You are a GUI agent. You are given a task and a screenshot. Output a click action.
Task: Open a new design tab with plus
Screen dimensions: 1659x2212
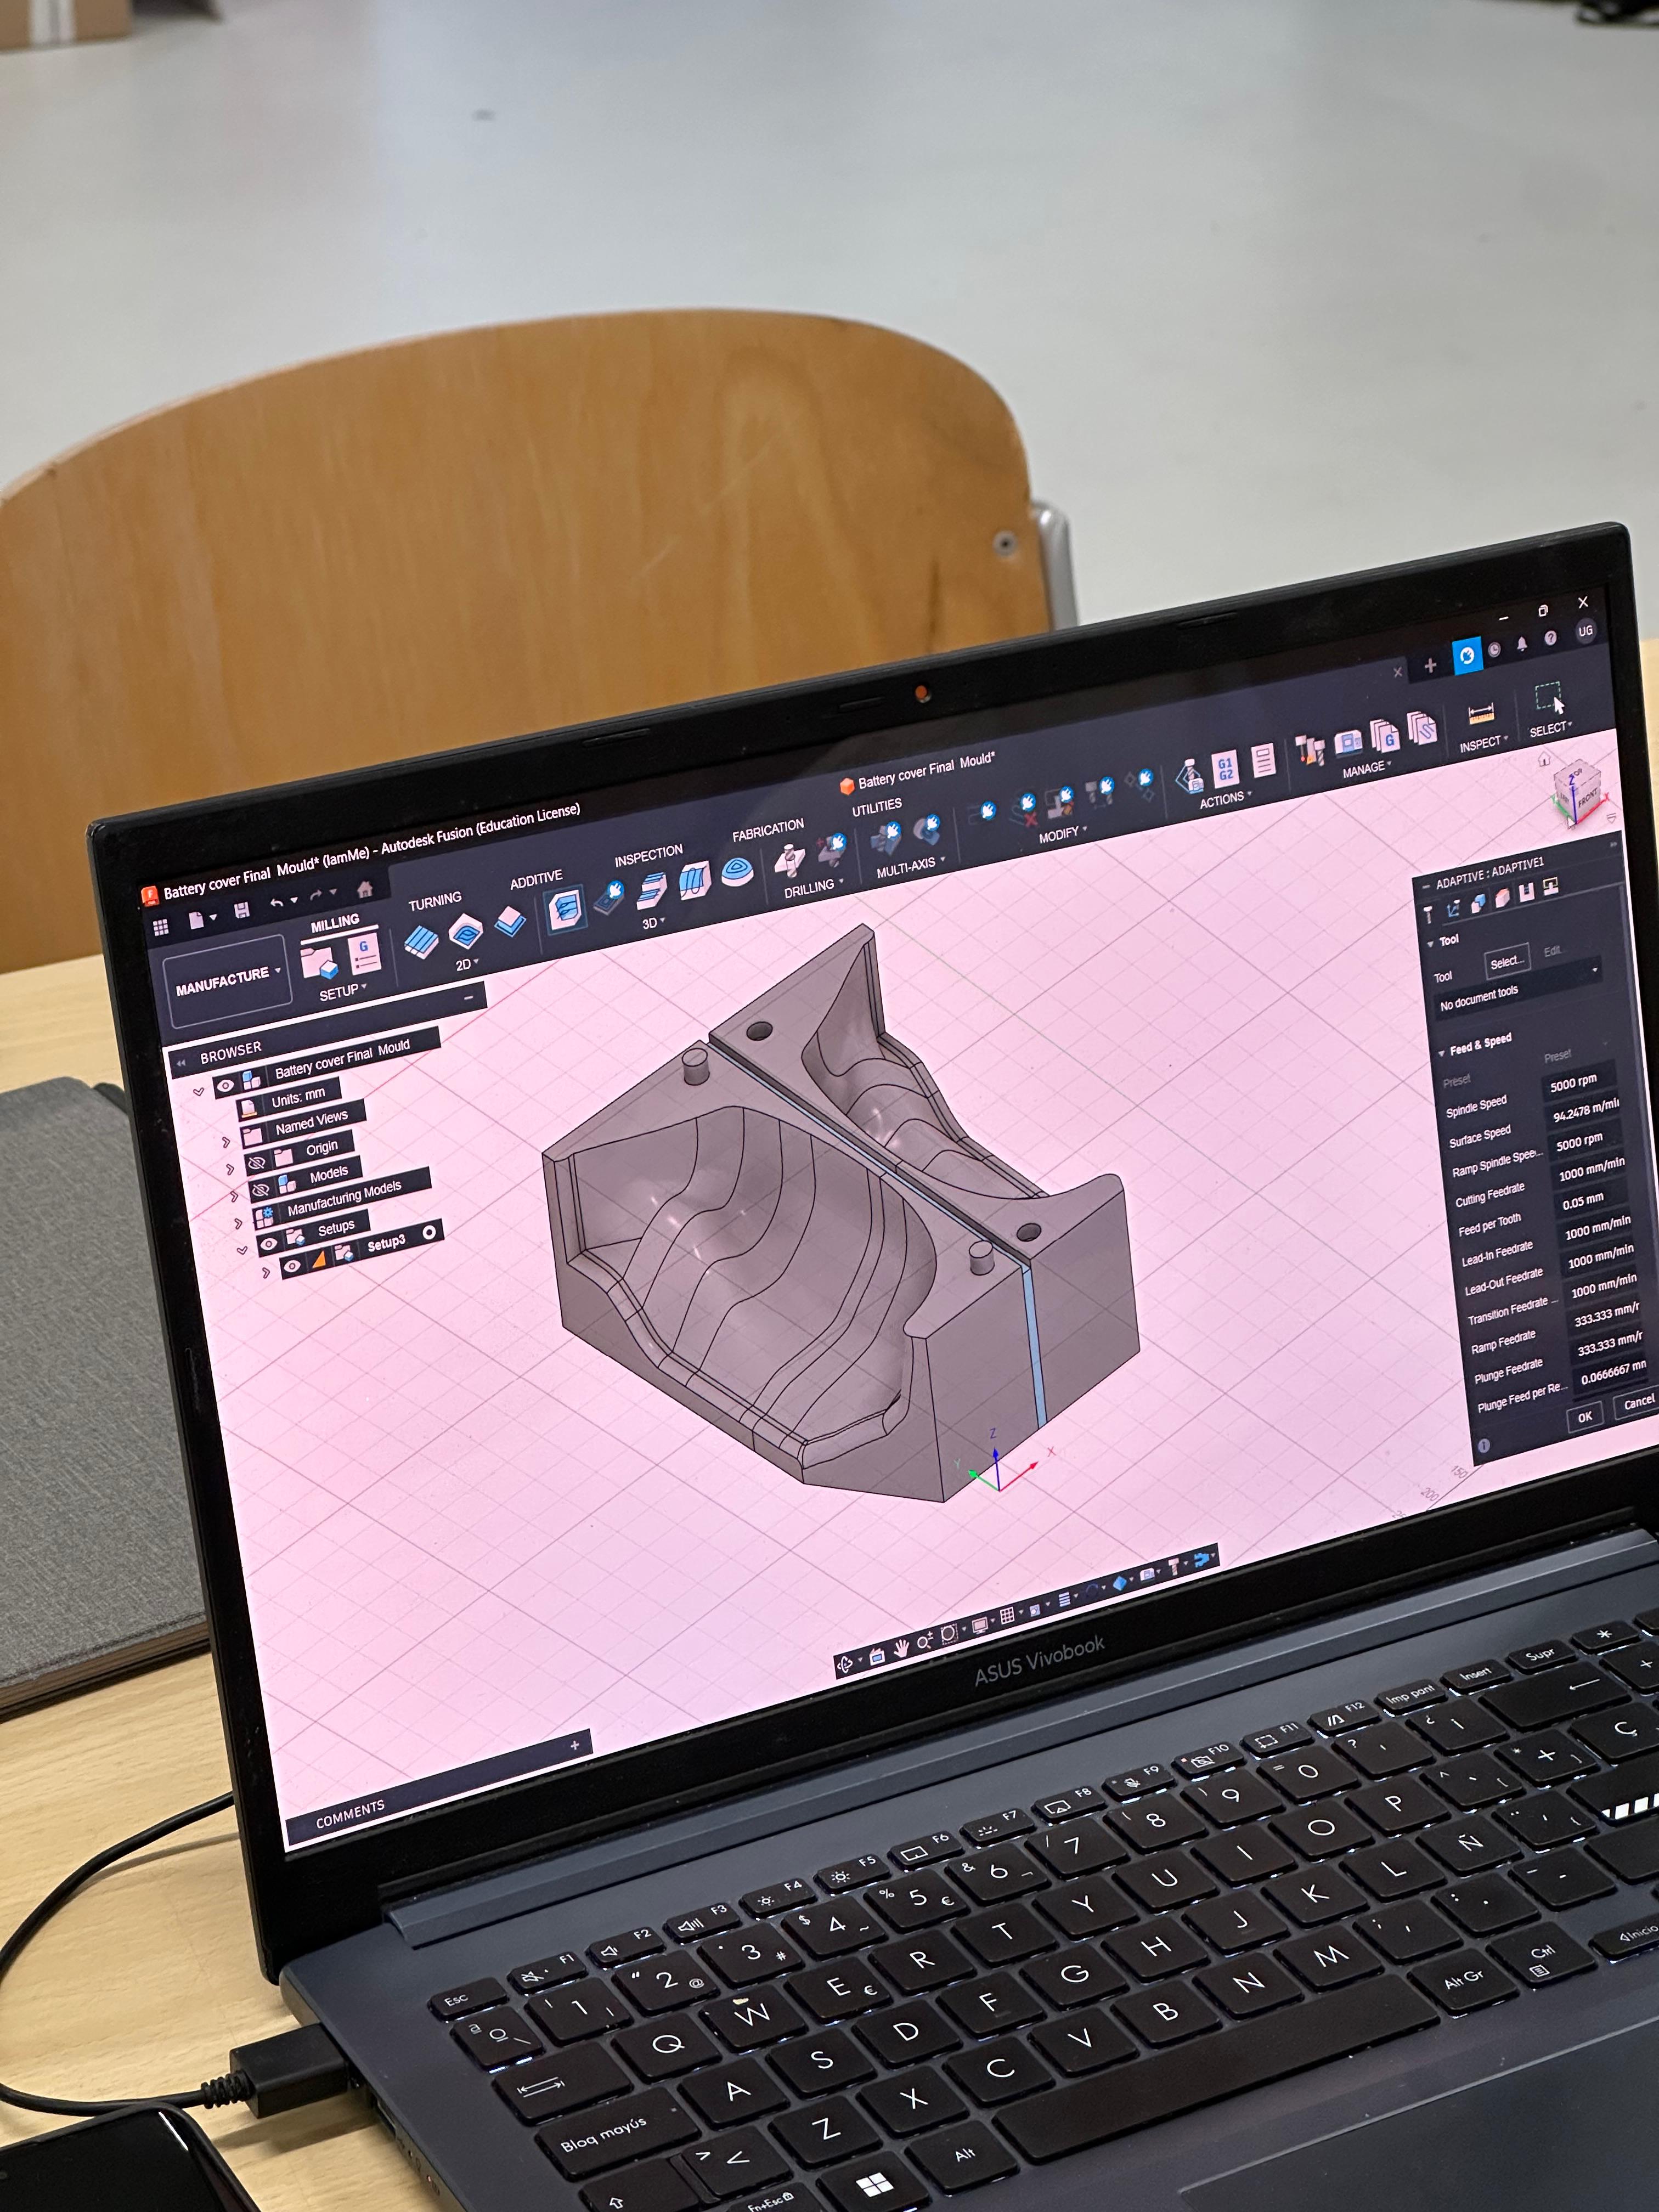1430,665
